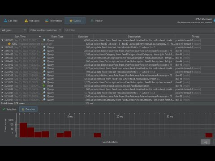The image size is (215, 161).
Task: Click the Query icon in the 3:09.475 row
Action: [44, 51]
